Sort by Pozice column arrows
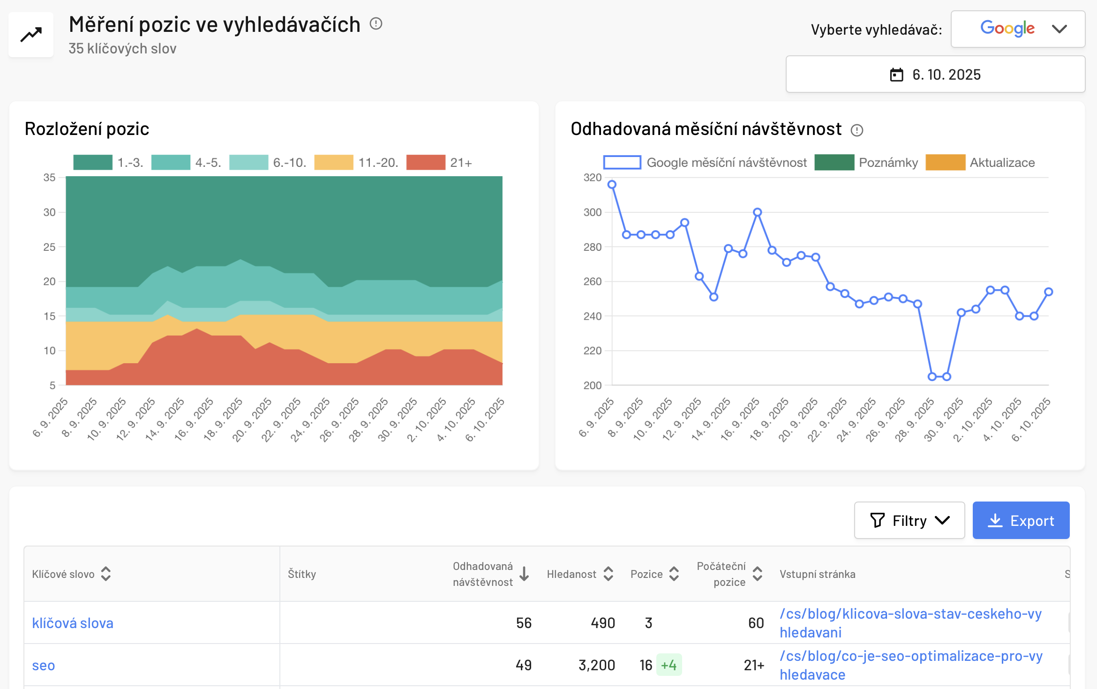 coord(674,574)
